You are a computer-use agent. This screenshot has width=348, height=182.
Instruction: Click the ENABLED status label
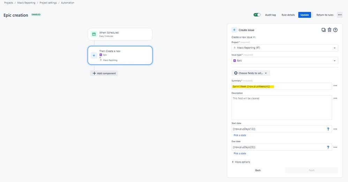coord(36,15)
